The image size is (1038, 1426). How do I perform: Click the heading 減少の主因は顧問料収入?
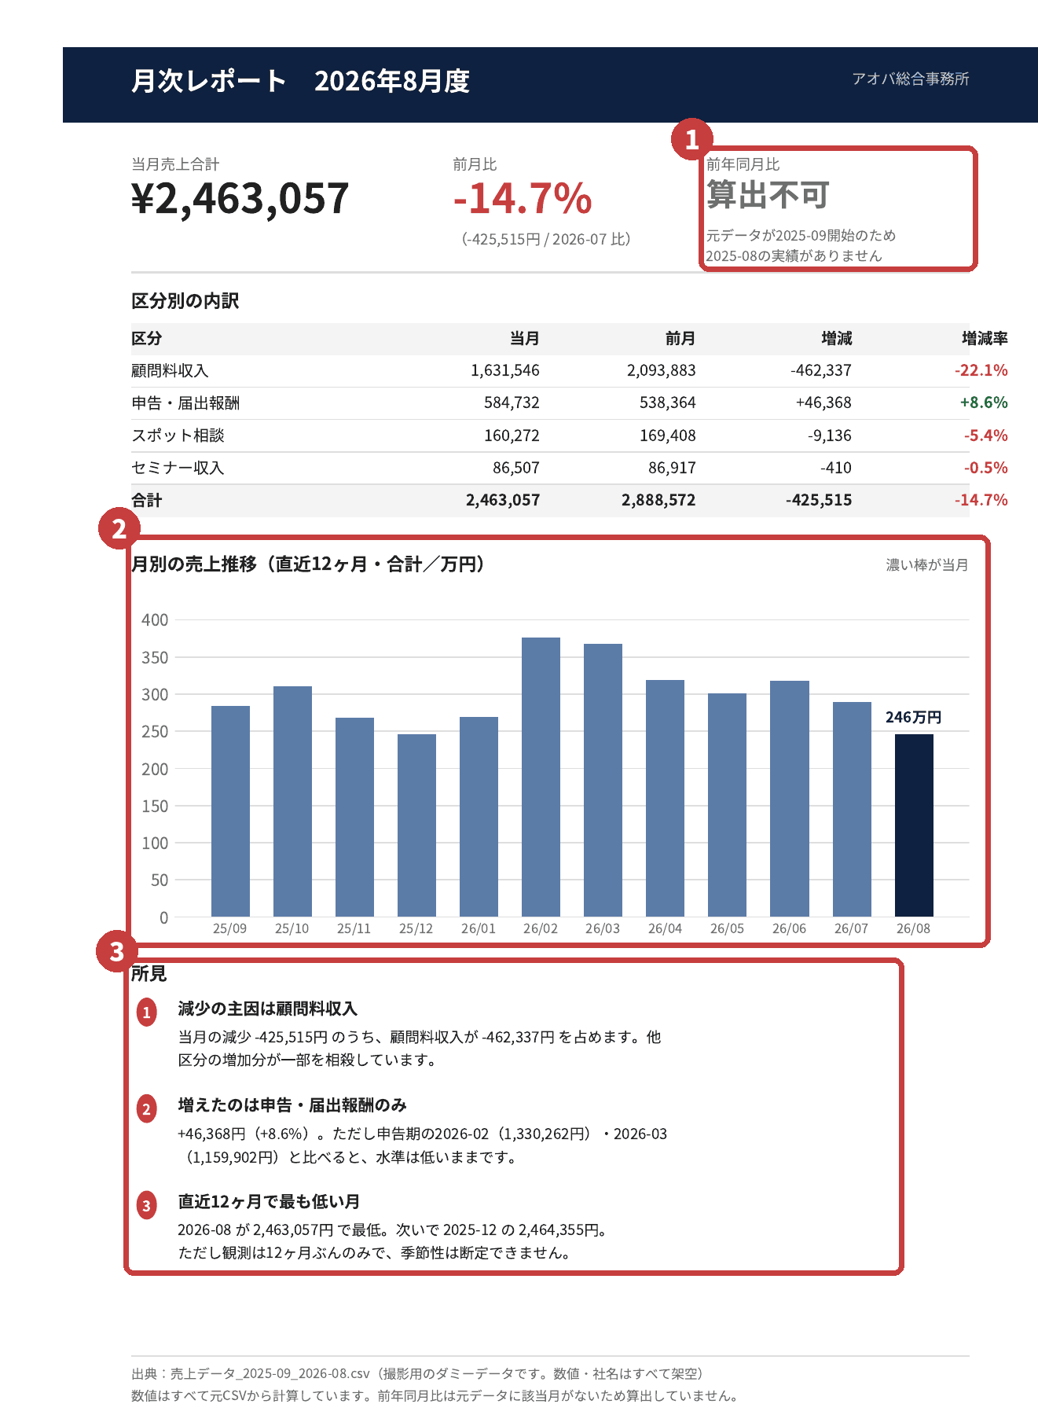coord(268,1009)
